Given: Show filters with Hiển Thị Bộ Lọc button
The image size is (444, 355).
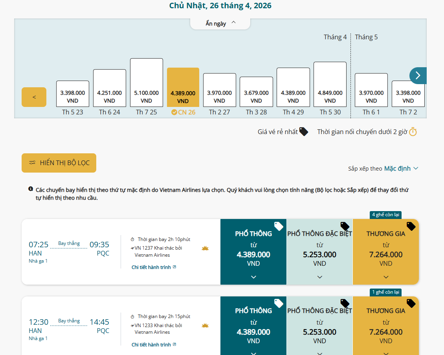Looking at the screenshot, I should point(59,163).
